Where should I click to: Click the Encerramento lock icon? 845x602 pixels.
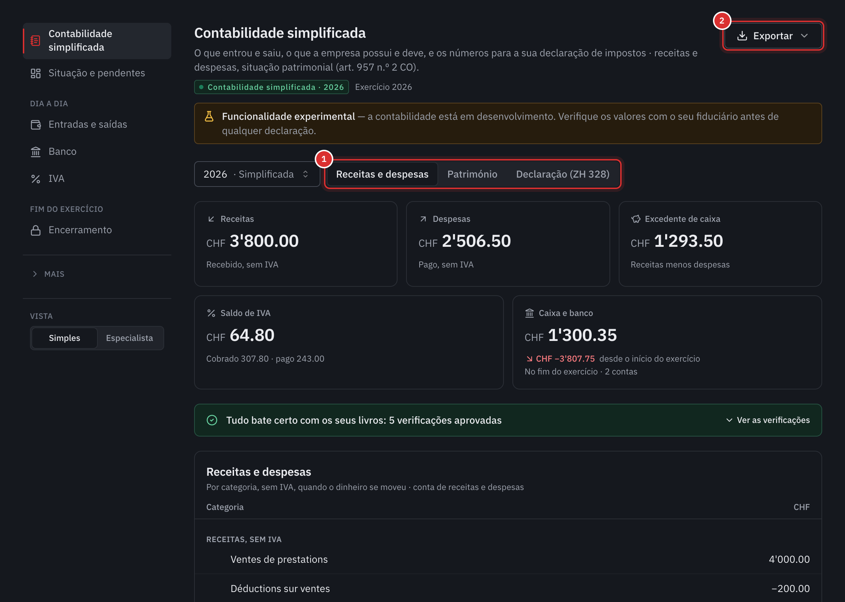coord(36,230)
